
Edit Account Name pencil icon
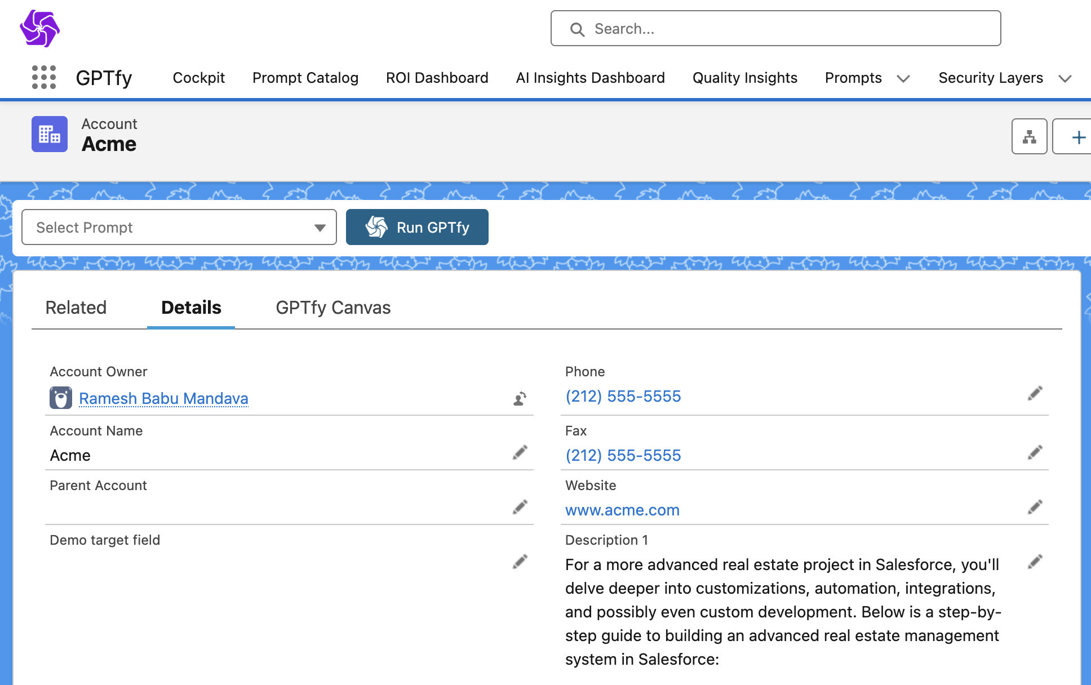(520, 452)
